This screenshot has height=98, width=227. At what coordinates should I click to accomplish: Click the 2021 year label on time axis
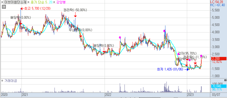[x=25, y=95]
